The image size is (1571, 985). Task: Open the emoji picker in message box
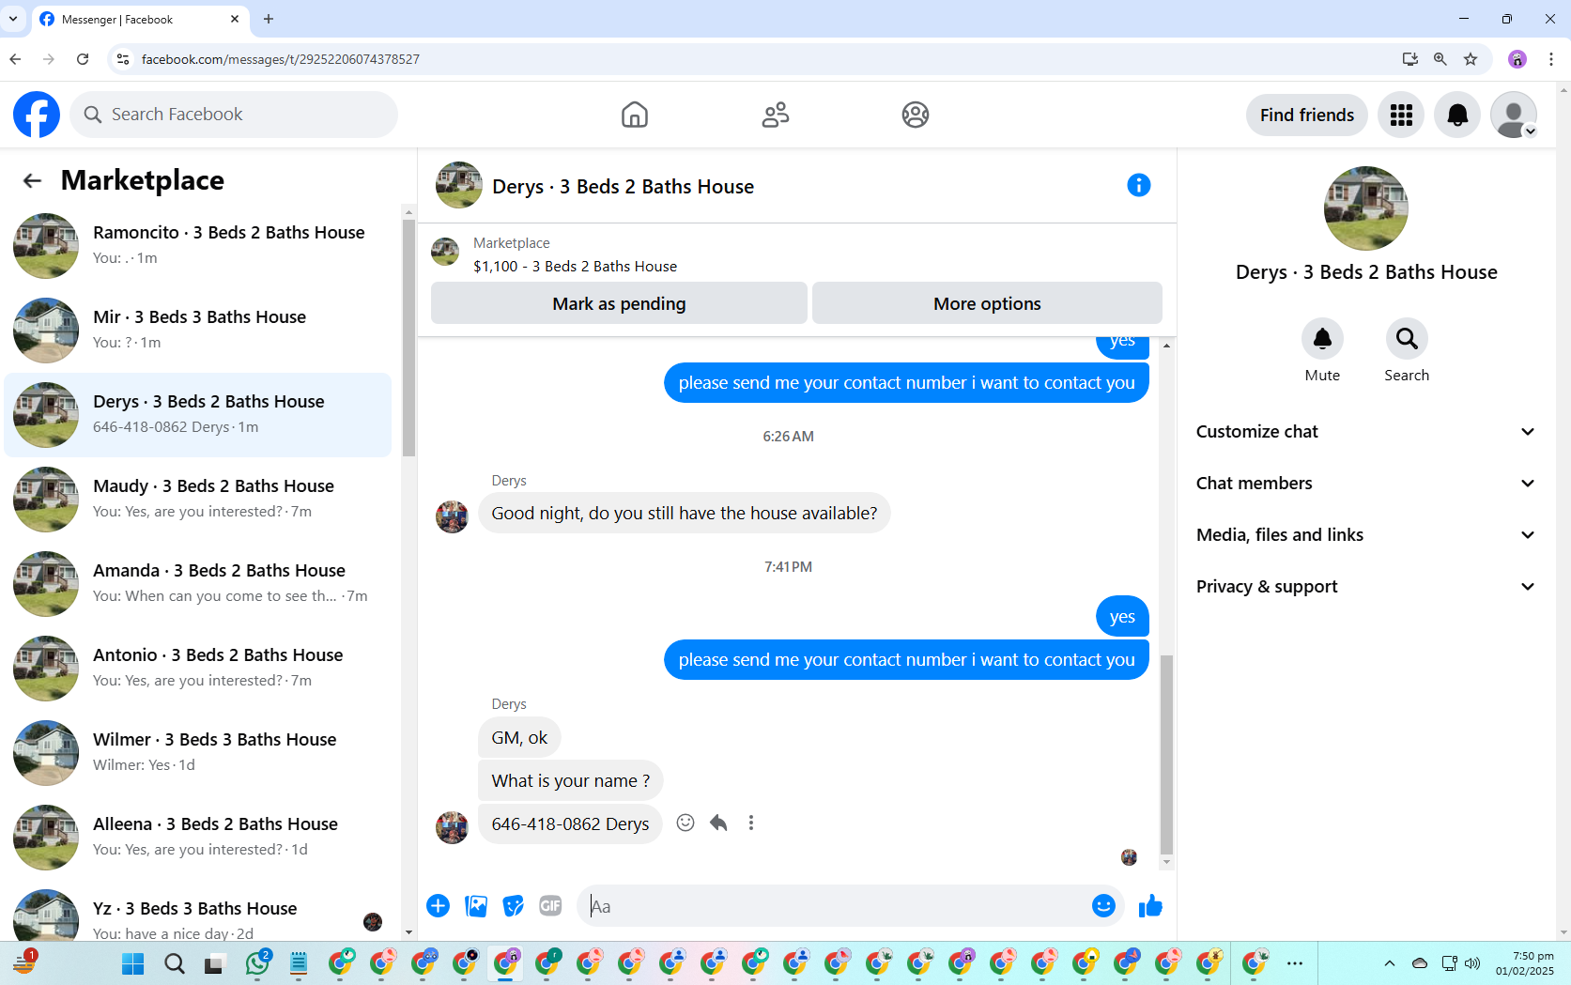pos(1103,905)
